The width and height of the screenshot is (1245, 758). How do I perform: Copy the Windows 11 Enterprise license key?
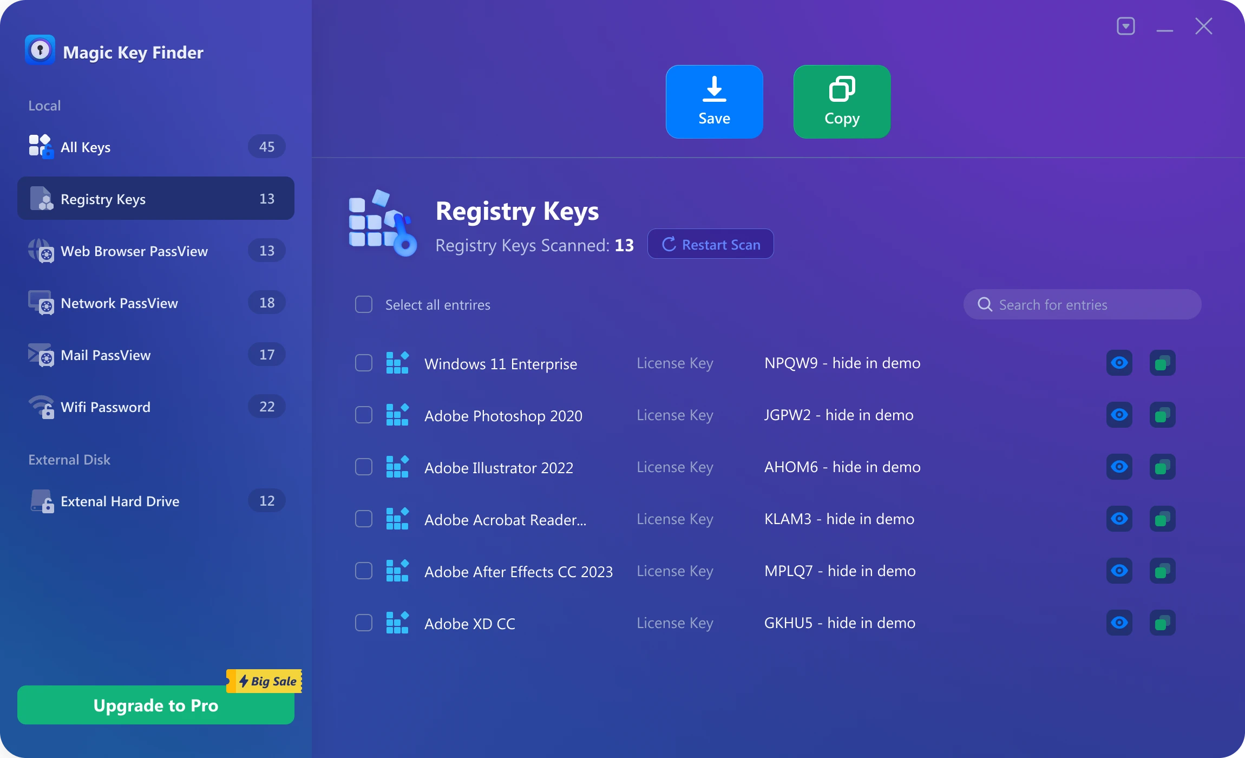coord(1162,363)
